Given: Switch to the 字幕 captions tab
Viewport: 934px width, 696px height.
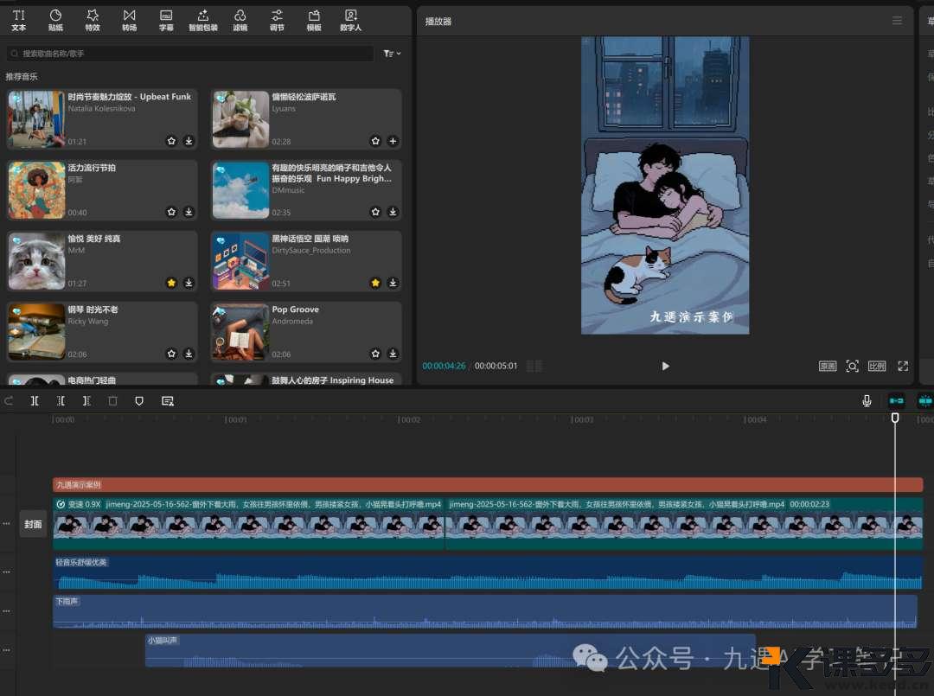Looking at the screenshot, I should (x=166, y=20).
